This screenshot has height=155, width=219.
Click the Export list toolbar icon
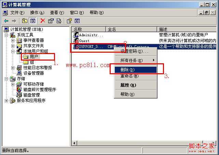pyautogui.click(x=59, y=21)
